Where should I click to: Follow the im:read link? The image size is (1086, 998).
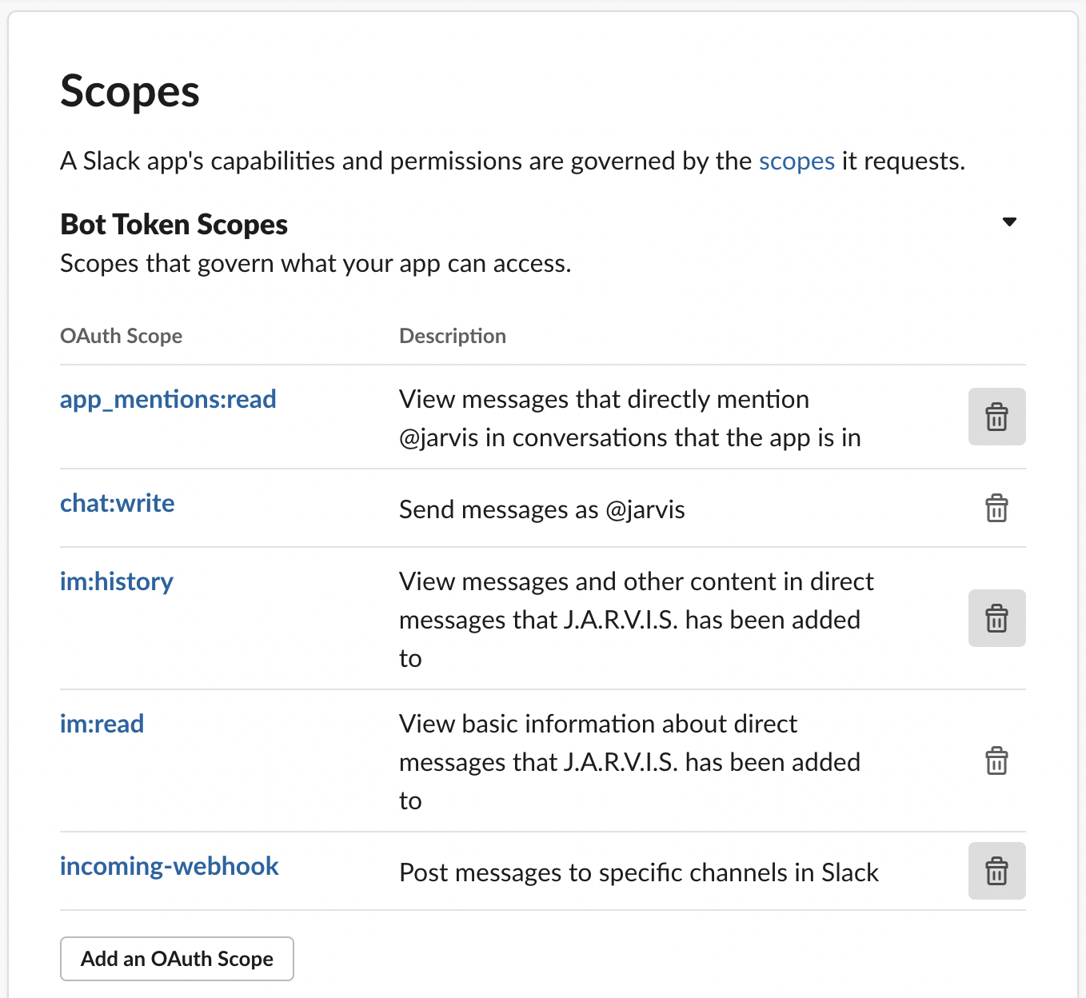[x=102, y=724]
